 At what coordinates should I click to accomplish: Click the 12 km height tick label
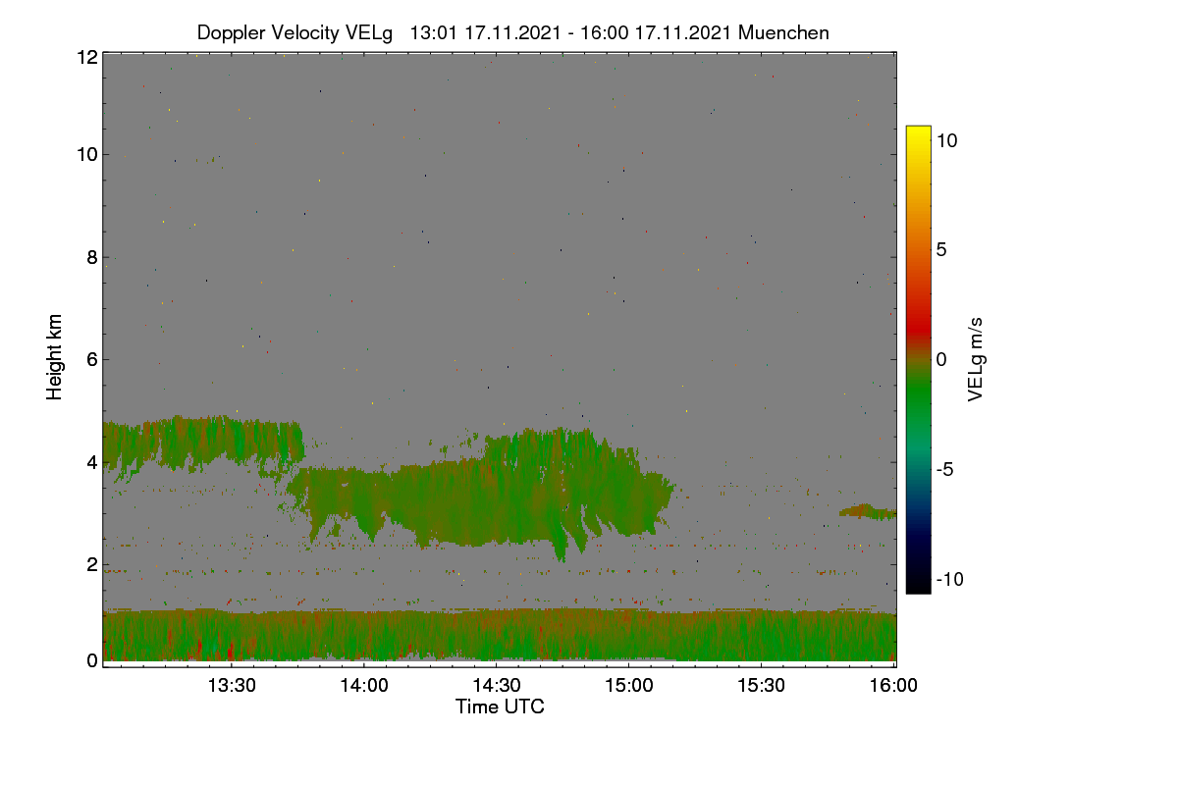pyautogui.click(x=86, y=57)
